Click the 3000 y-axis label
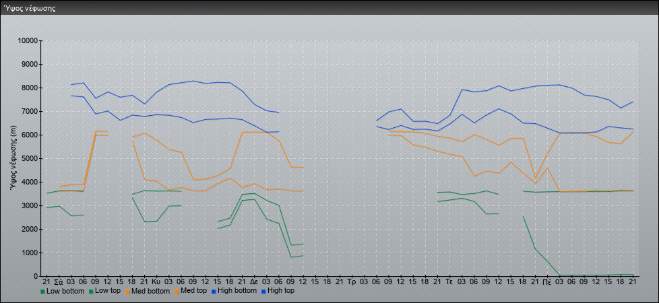659x303 pixels. (x=30, y=205)
